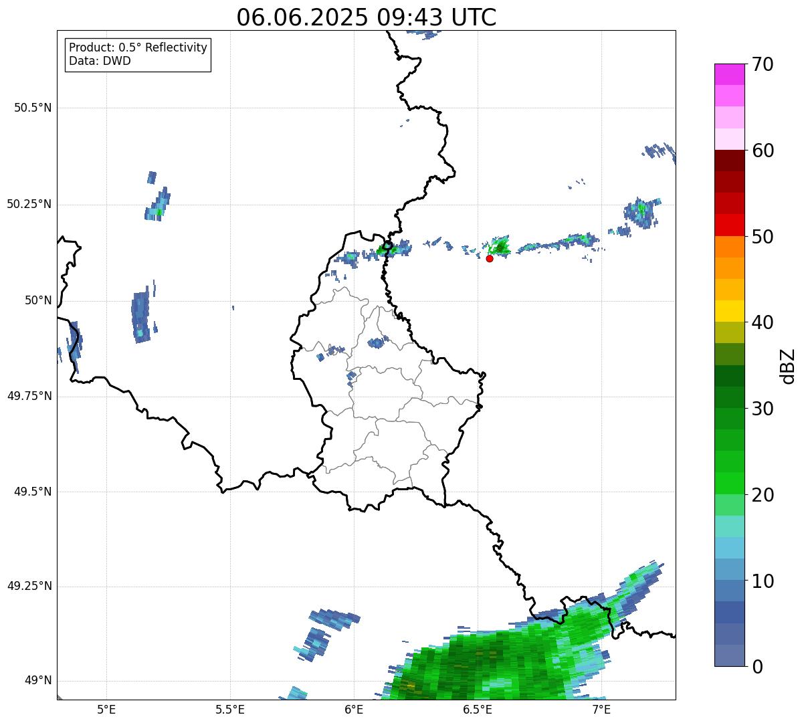Image resolution: width=804 pixels, height=723 pixels.
Task: Click the colorbar tick label 30
Action: [762, 409]
